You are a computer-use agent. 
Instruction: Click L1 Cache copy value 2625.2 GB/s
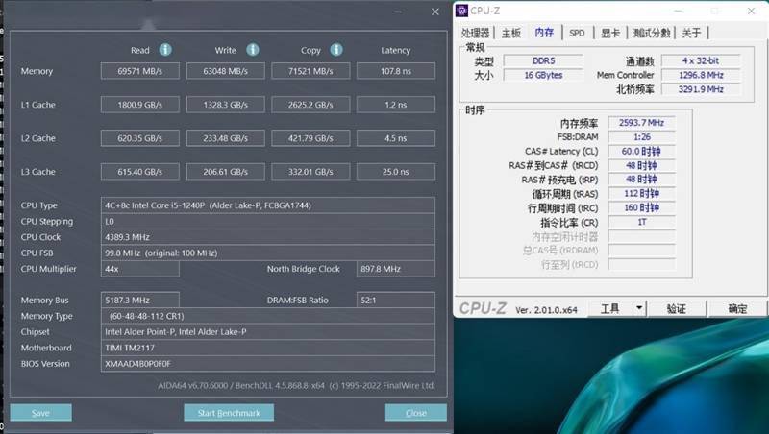(310, 105)
